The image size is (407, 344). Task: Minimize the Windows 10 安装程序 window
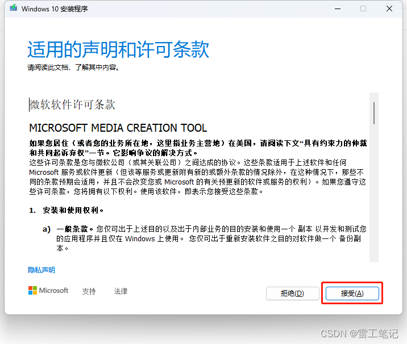(338, 9)
